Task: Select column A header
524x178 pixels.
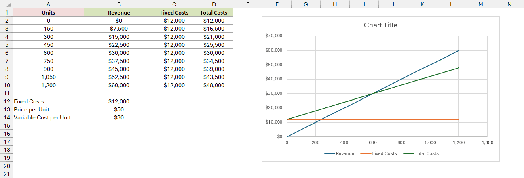Action: click(49, 4)
